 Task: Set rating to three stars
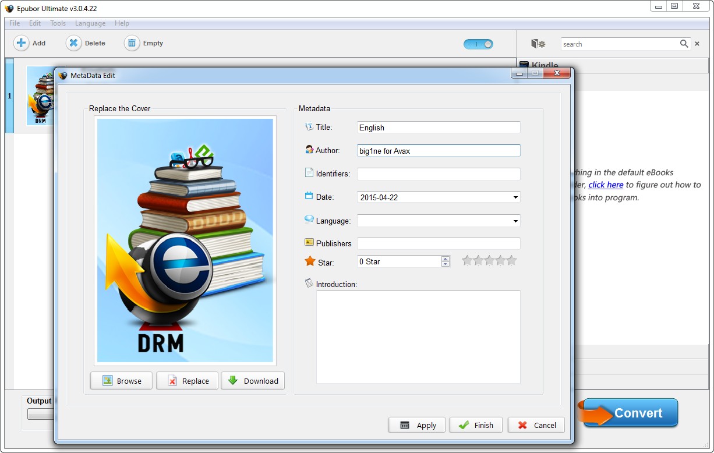pyautogui.click(x=489, y=260)
